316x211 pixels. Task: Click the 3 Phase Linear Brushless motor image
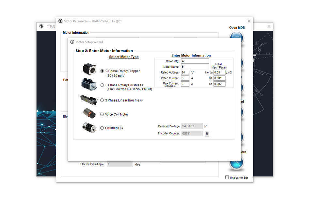88,99
